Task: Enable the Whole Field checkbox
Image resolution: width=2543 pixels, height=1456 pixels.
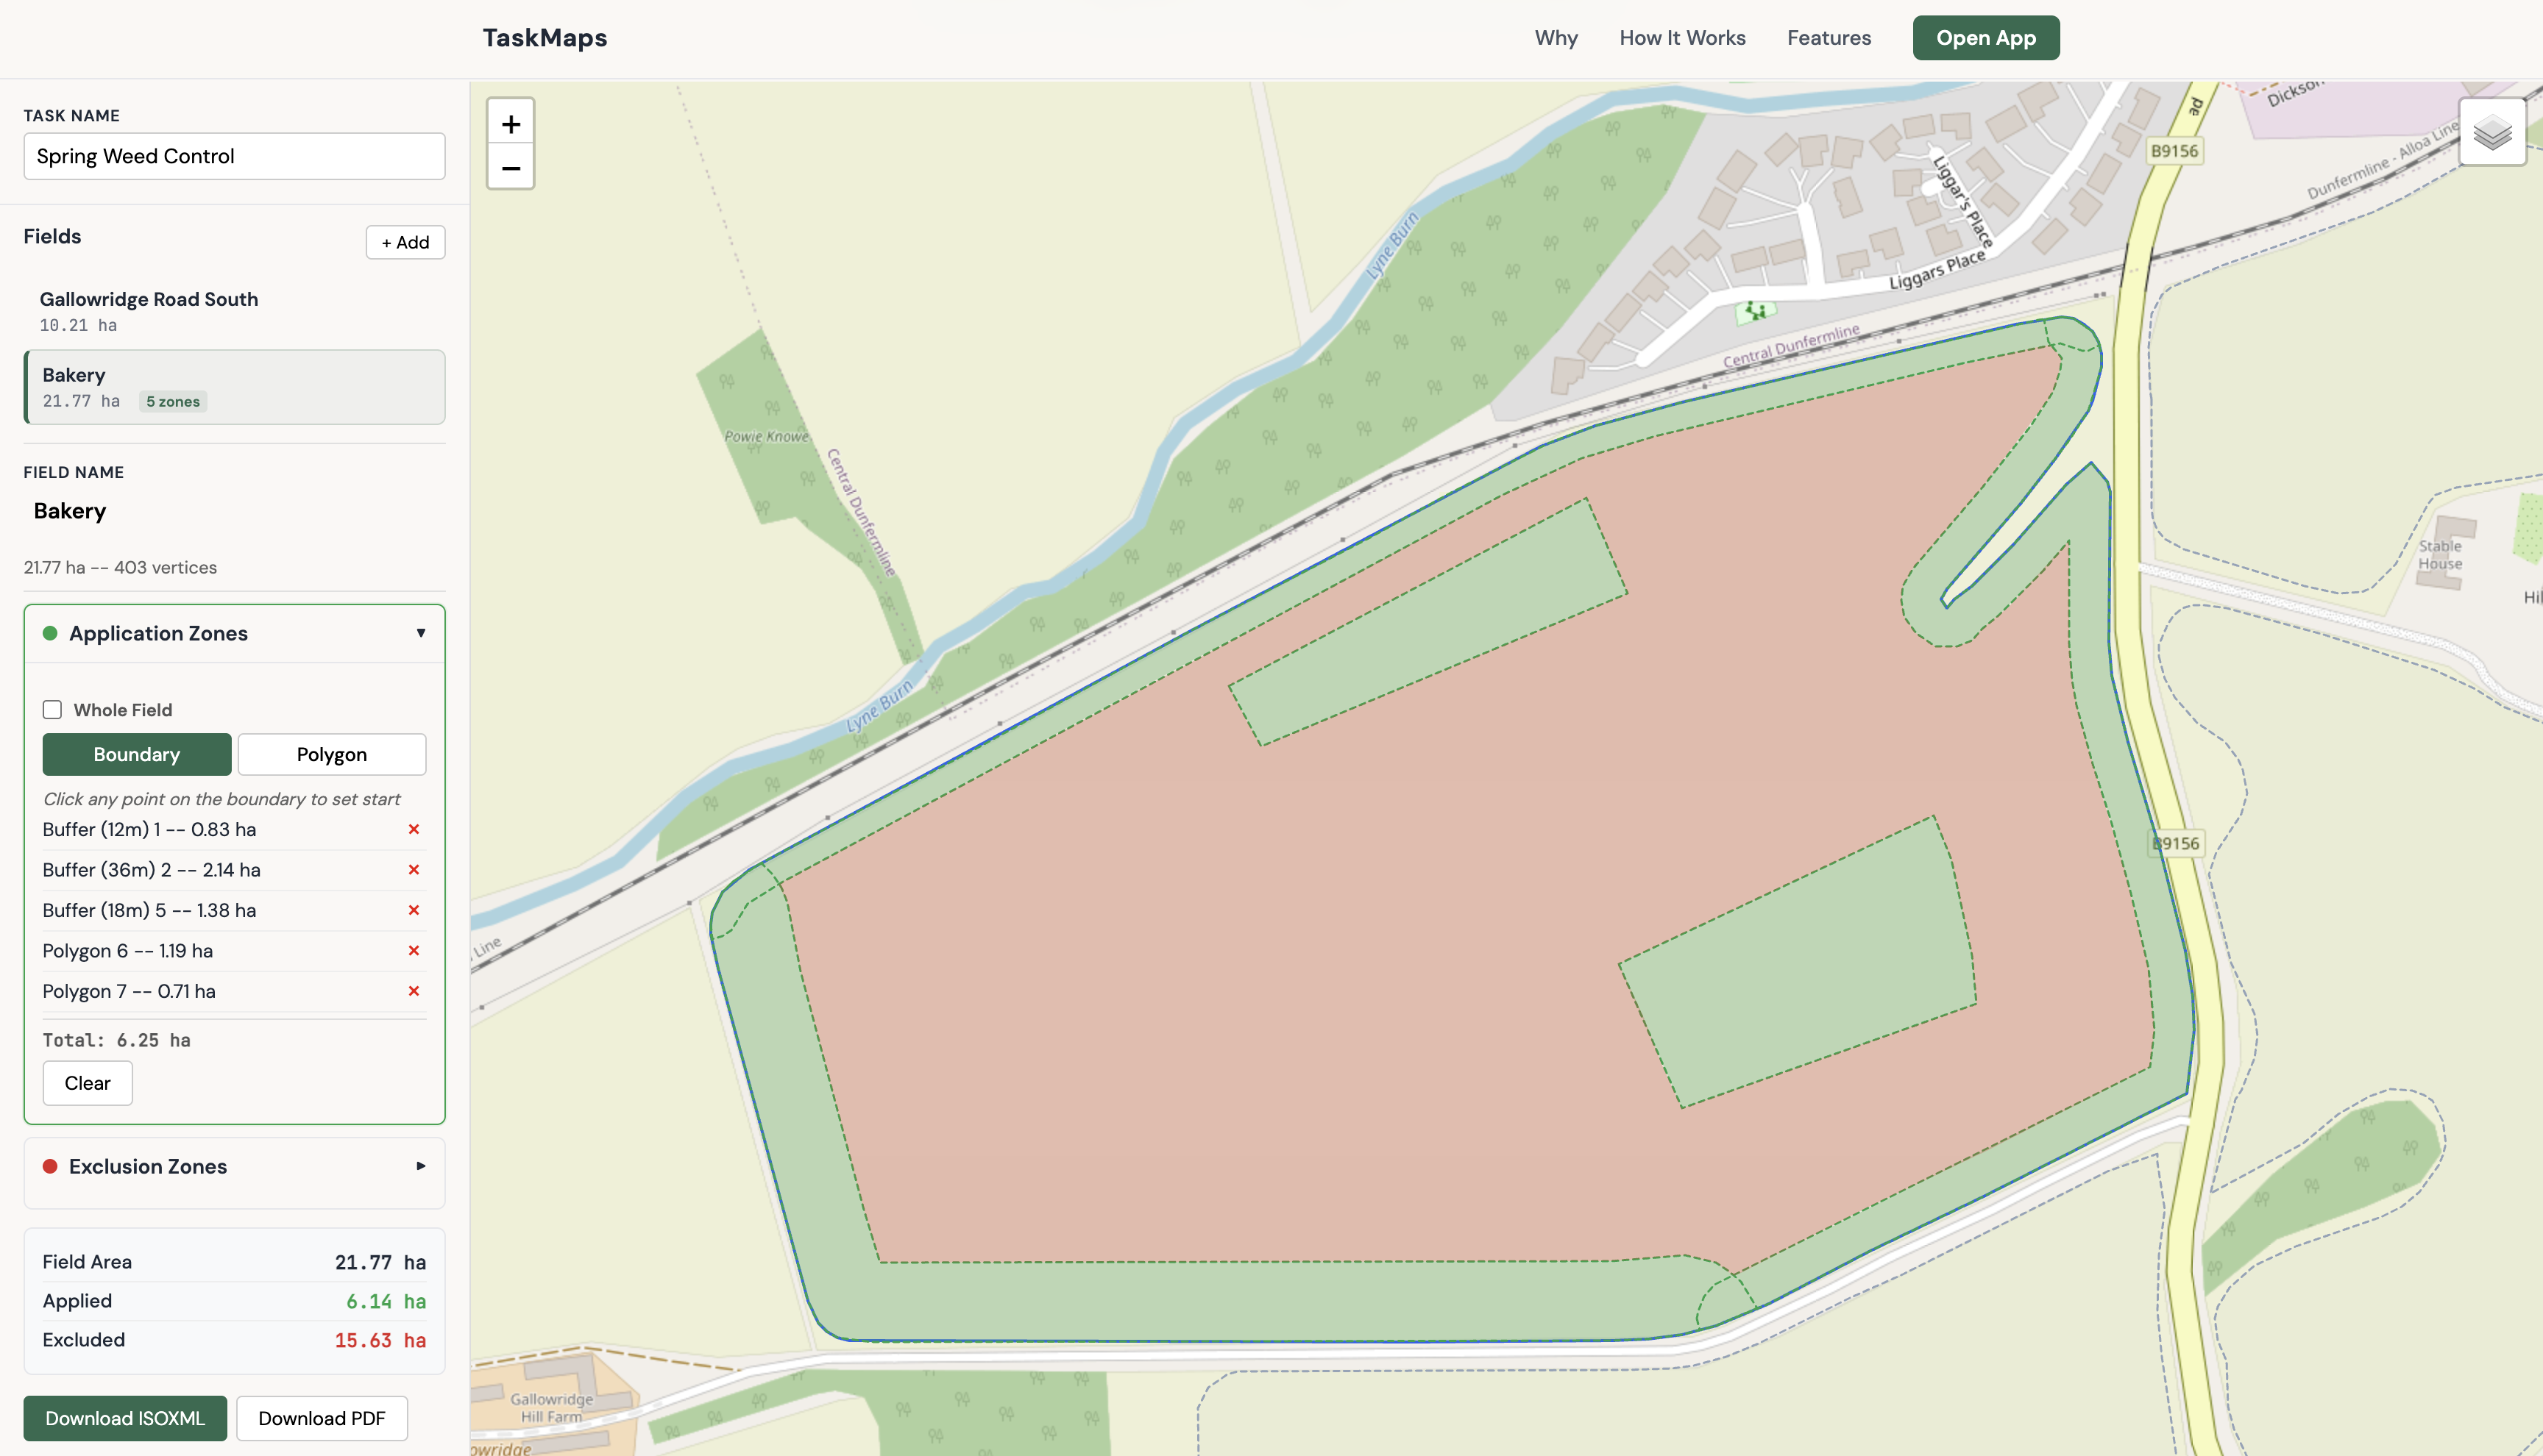Action: 51,709
